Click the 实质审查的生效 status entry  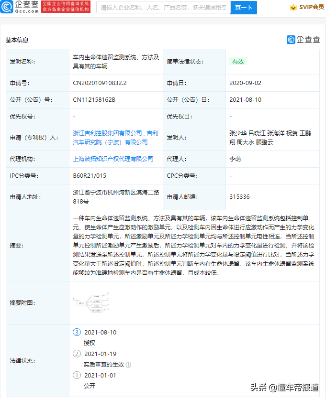(x=104, y=365)
